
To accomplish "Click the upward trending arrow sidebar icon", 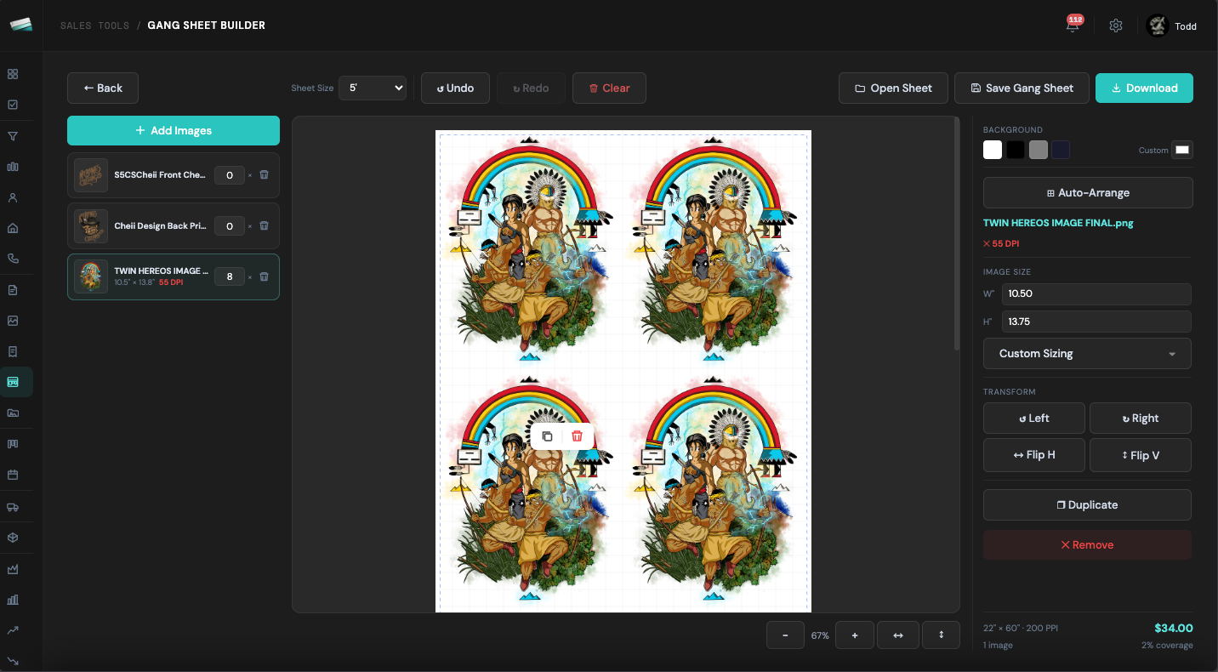I will (x=13, y=630).
